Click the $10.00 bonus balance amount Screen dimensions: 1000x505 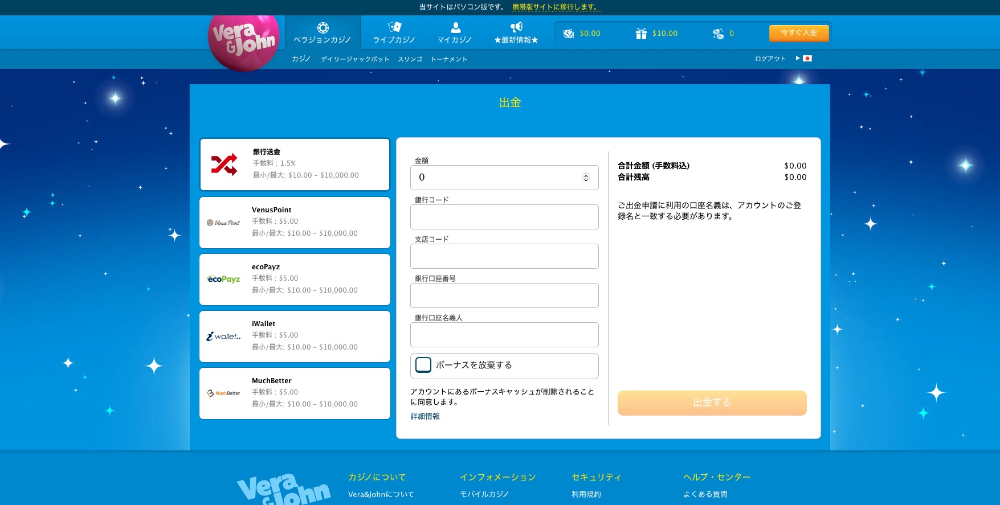(665, 34)
